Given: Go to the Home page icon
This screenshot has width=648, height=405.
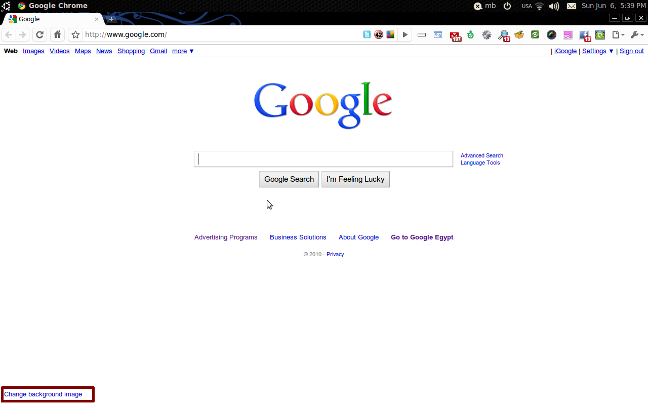Looking at the screenshot, I should [58, 35].
